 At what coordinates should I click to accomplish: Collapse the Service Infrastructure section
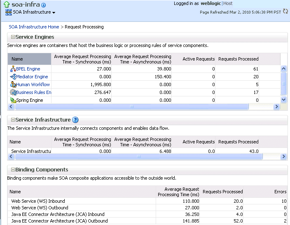[x=12, y=120]
